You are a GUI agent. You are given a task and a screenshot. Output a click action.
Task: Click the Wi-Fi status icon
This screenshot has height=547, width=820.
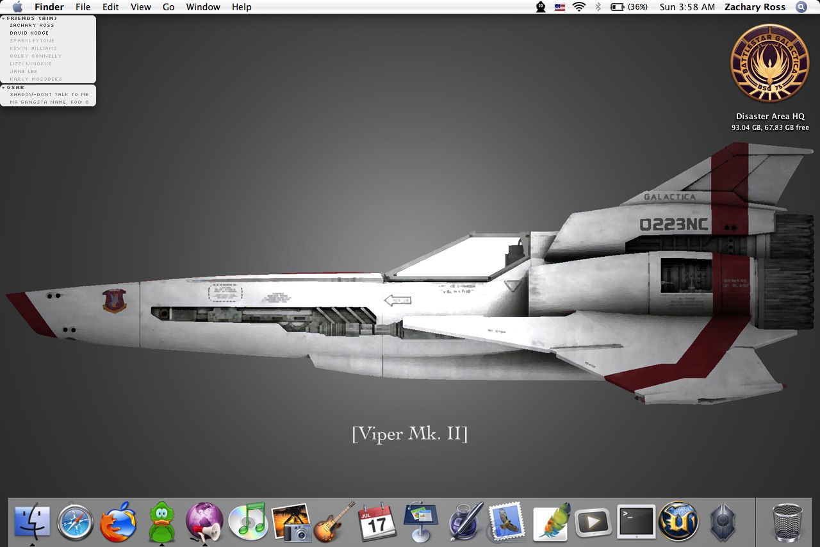(579, 7)
